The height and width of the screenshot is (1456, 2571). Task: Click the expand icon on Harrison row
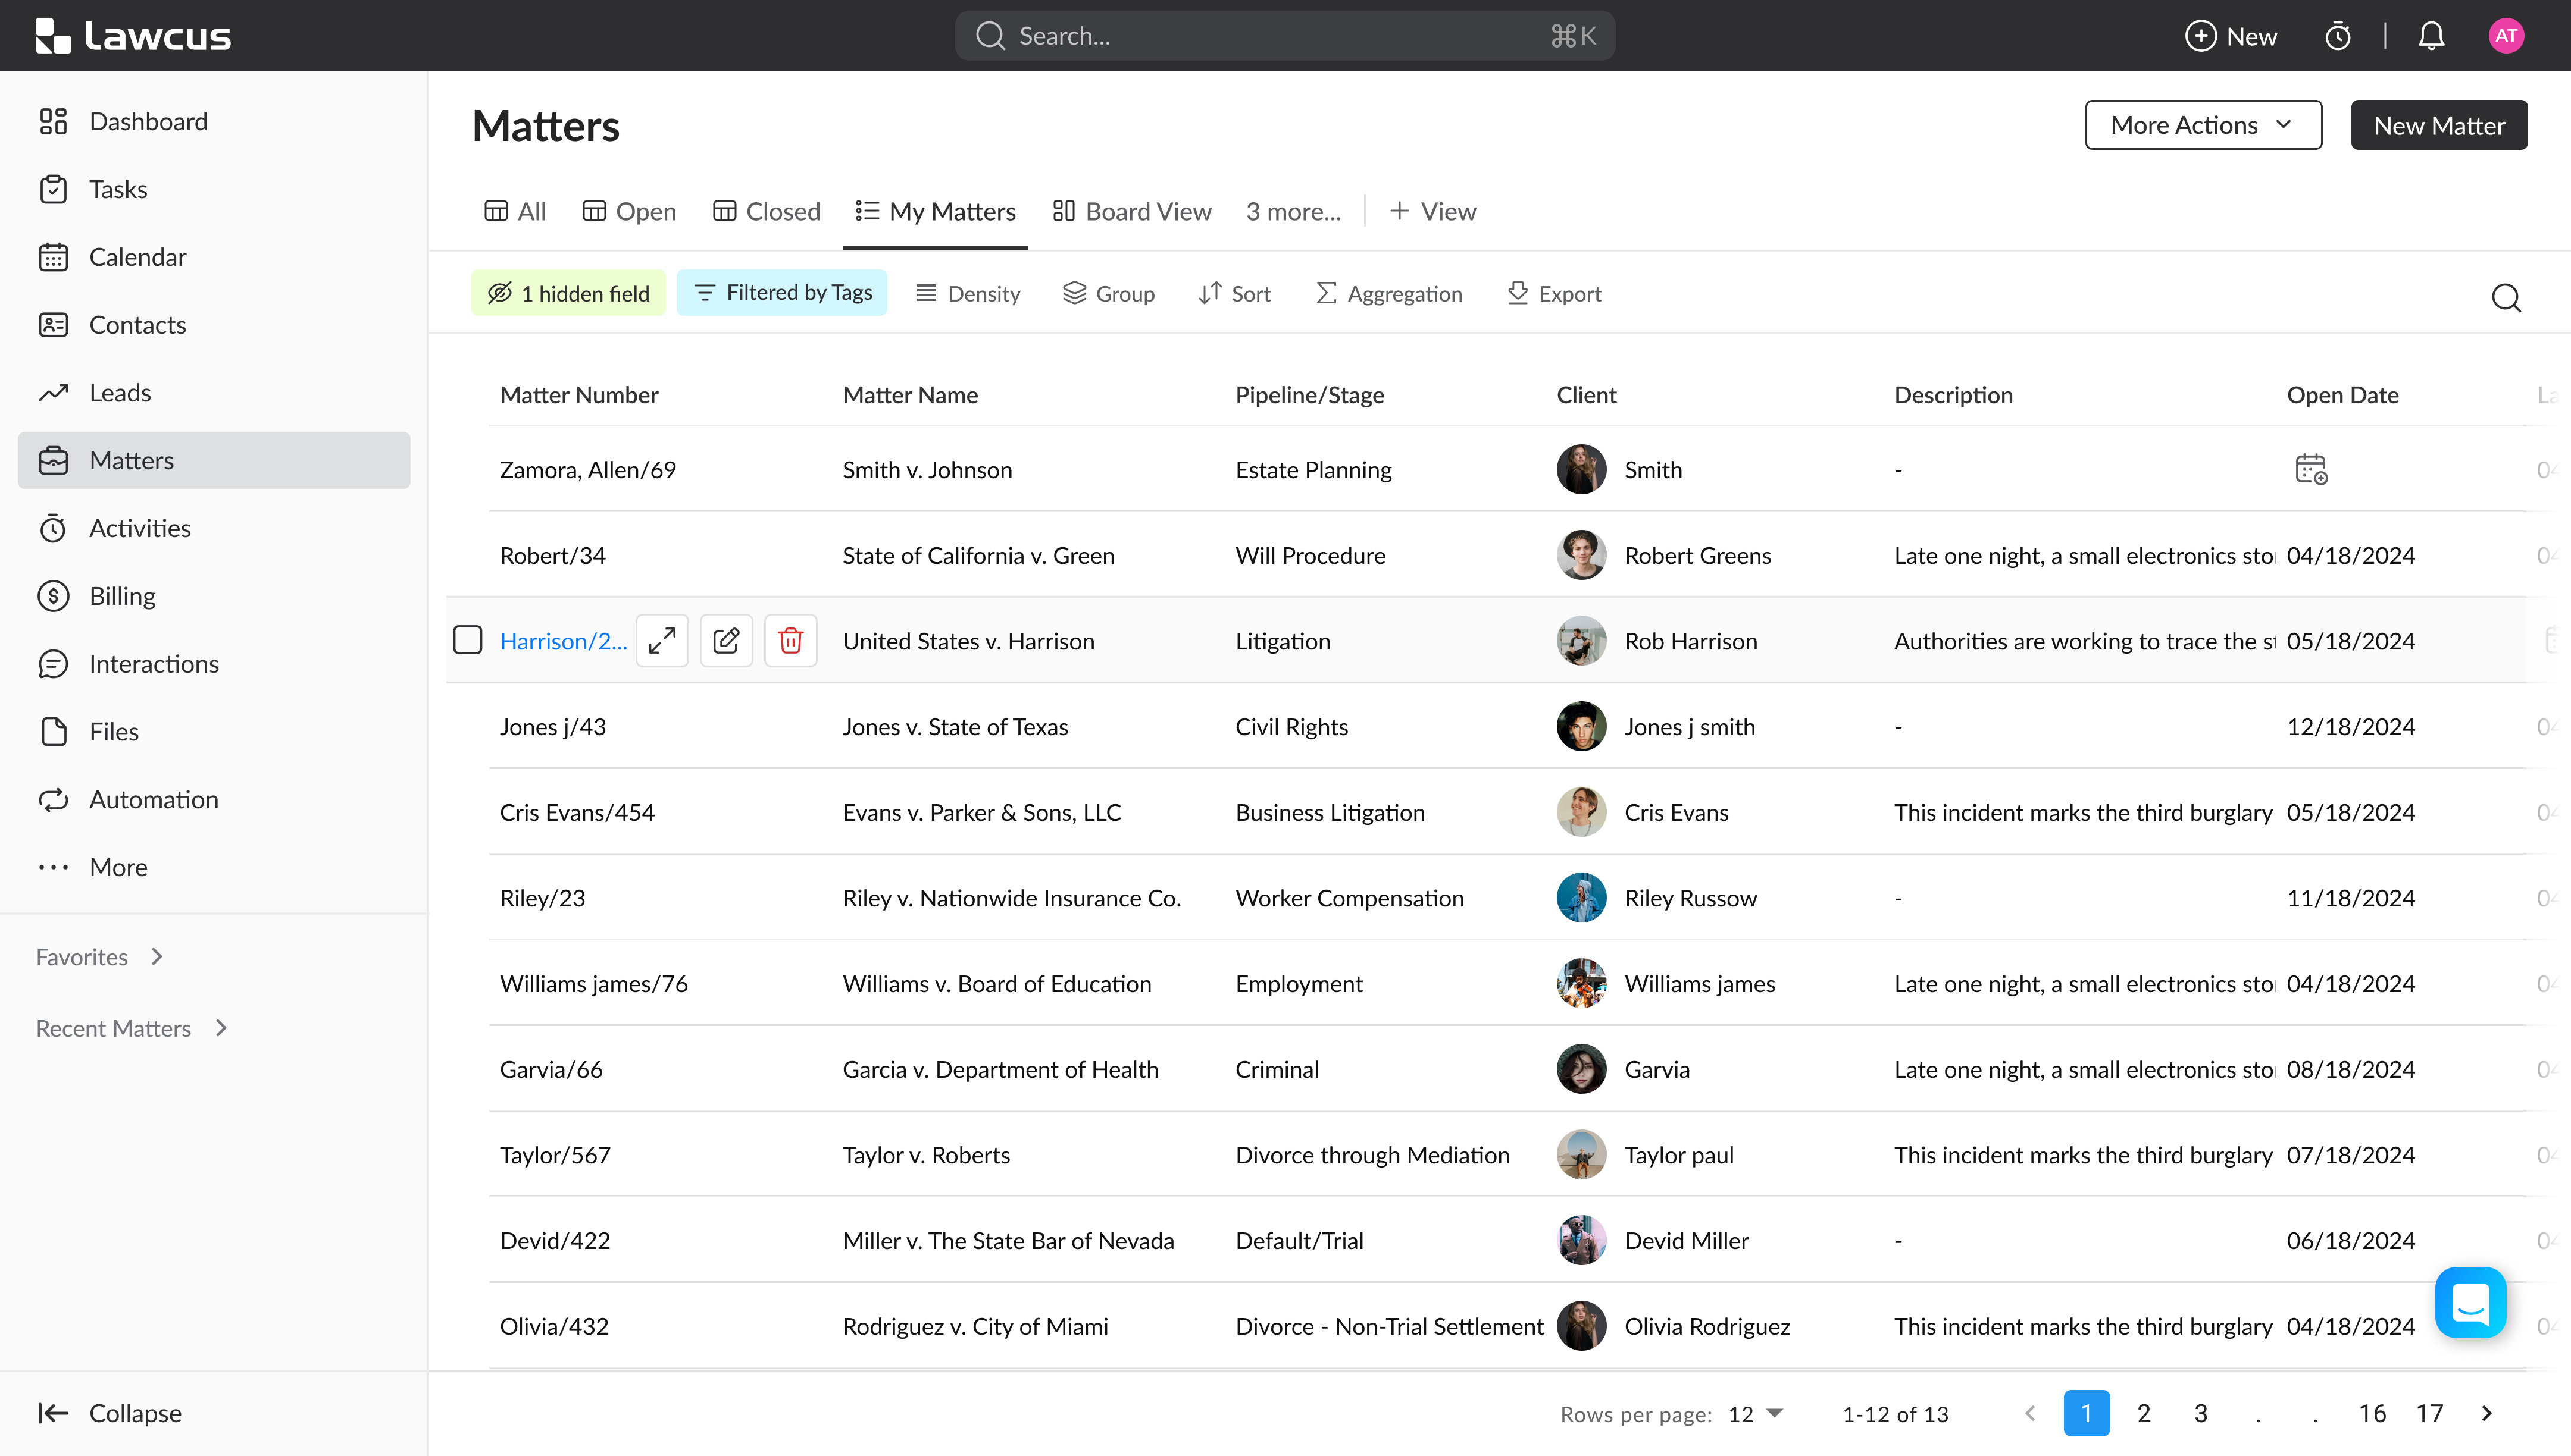pos(662,640)
